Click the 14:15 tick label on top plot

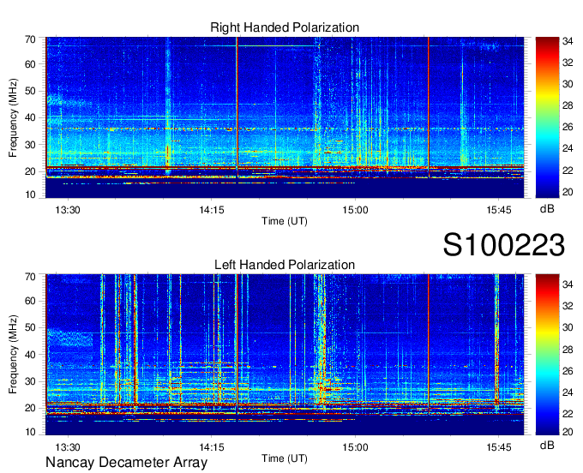(212, 210)
